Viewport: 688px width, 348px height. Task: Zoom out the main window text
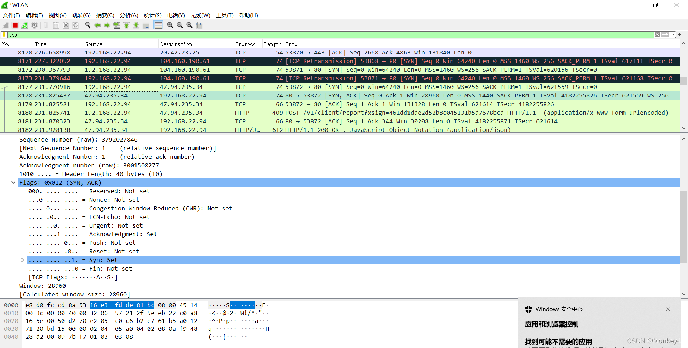pos(180,25)
